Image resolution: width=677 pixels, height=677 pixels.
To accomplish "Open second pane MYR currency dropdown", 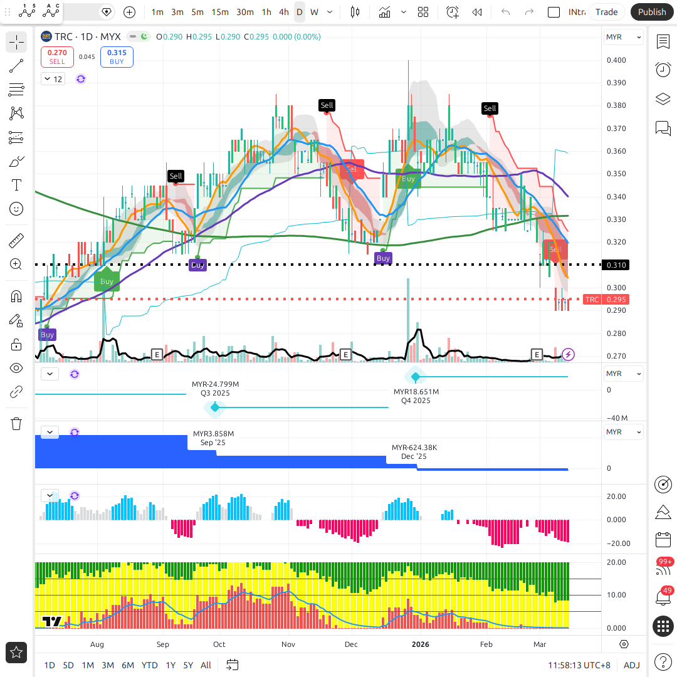I will [x=623, y=374].
